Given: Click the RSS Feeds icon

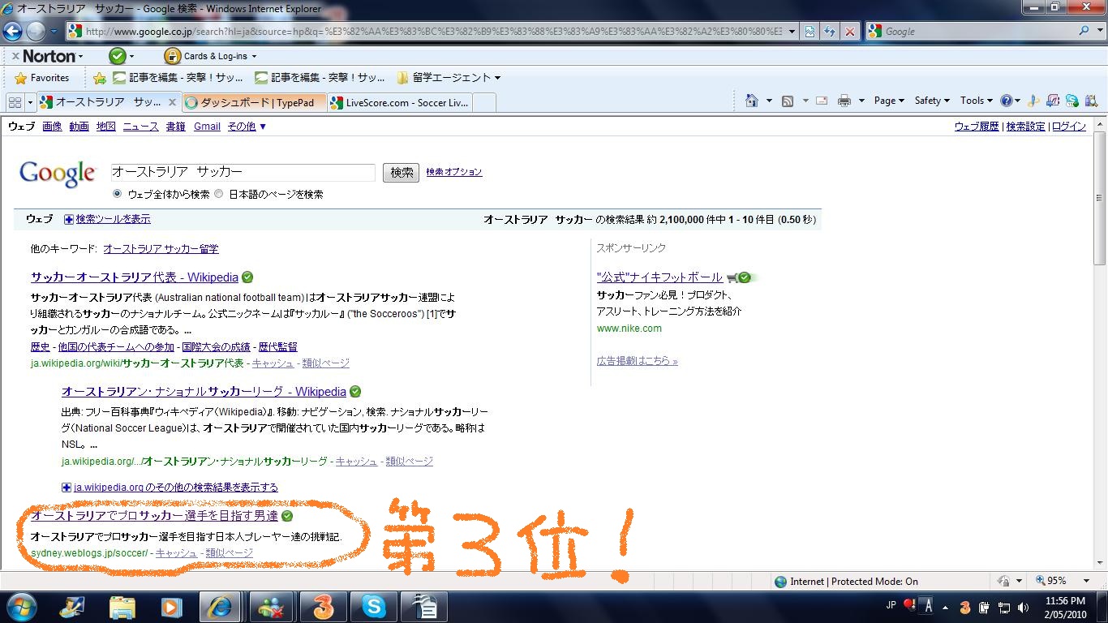Looking at the screenshot, I should [x=787, y=101].
